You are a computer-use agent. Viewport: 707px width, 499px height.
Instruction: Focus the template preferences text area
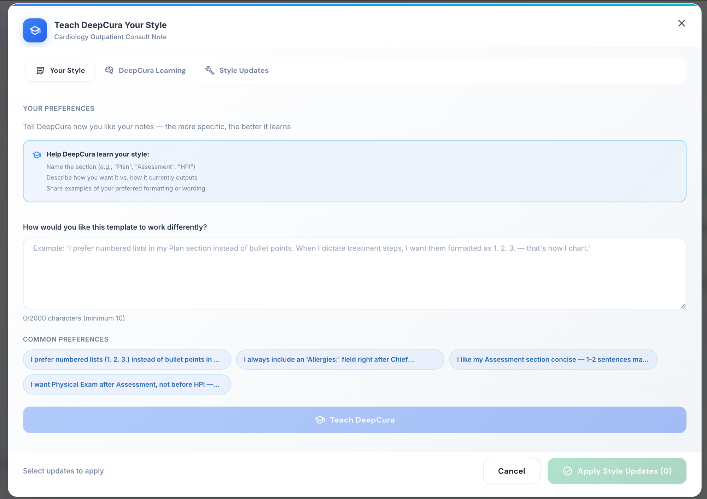355,274
